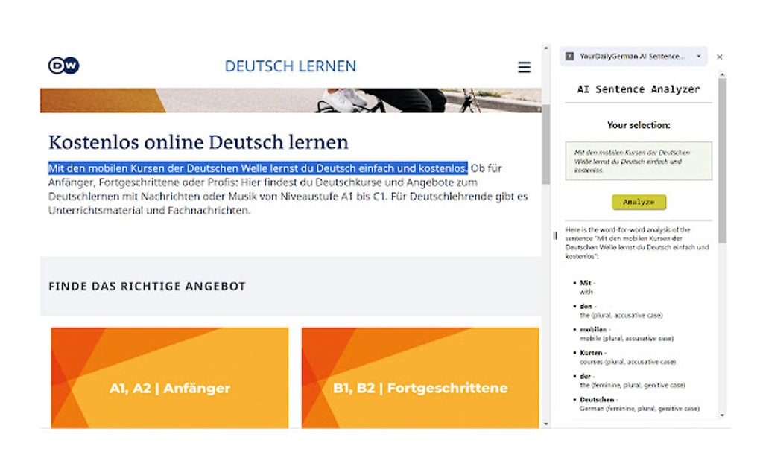Click the highlighted sentence on the page

pos(253,168)
